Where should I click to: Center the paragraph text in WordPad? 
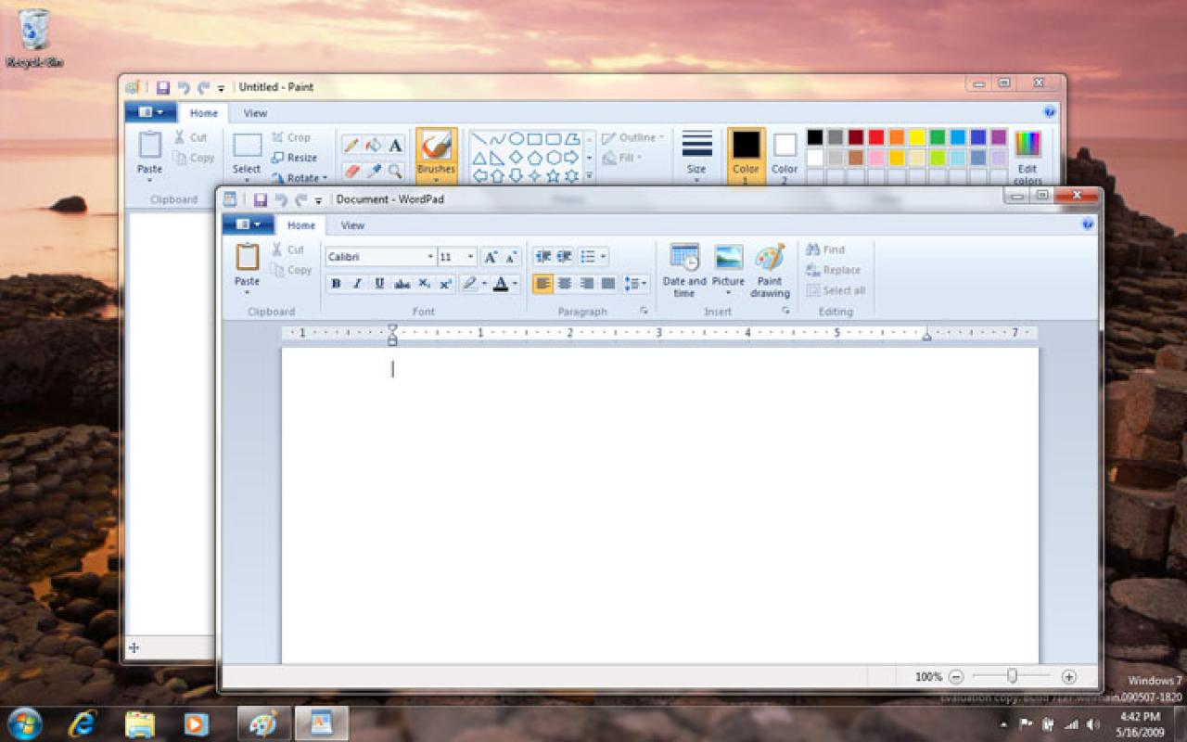[564, 284]
